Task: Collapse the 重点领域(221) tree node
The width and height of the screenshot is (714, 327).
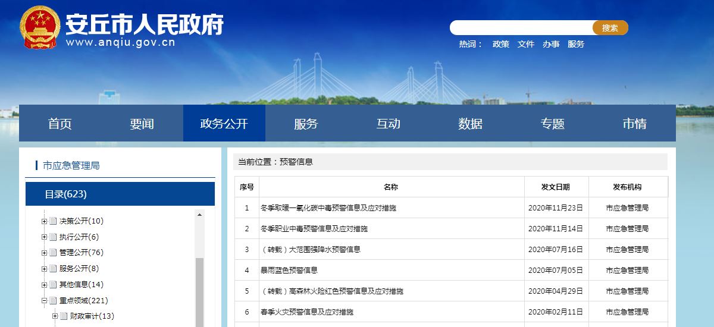Action: tap(44, 301)
